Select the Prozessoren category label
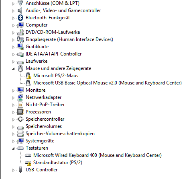The height and width of the screenshot is (179, 187). click(39, 112)
